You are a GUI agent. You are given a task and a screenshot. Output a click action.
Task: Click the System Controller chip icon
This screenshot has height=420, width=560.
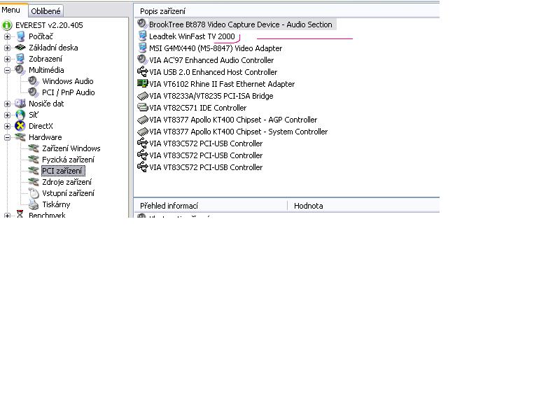143,132
